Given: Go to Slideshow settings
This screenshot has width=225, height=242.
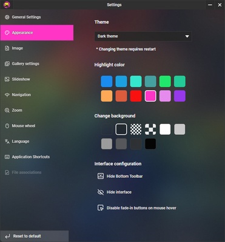Looking at the screenshot, I should pos(37,79).
